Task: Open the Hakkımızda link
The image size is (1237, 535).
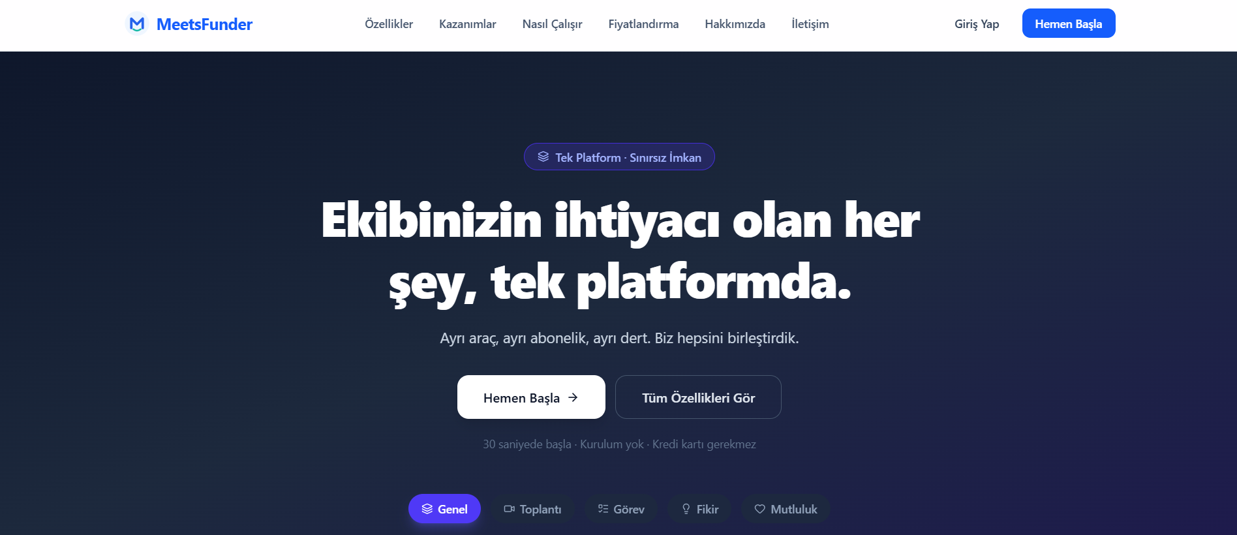Action: click(735, 24)
